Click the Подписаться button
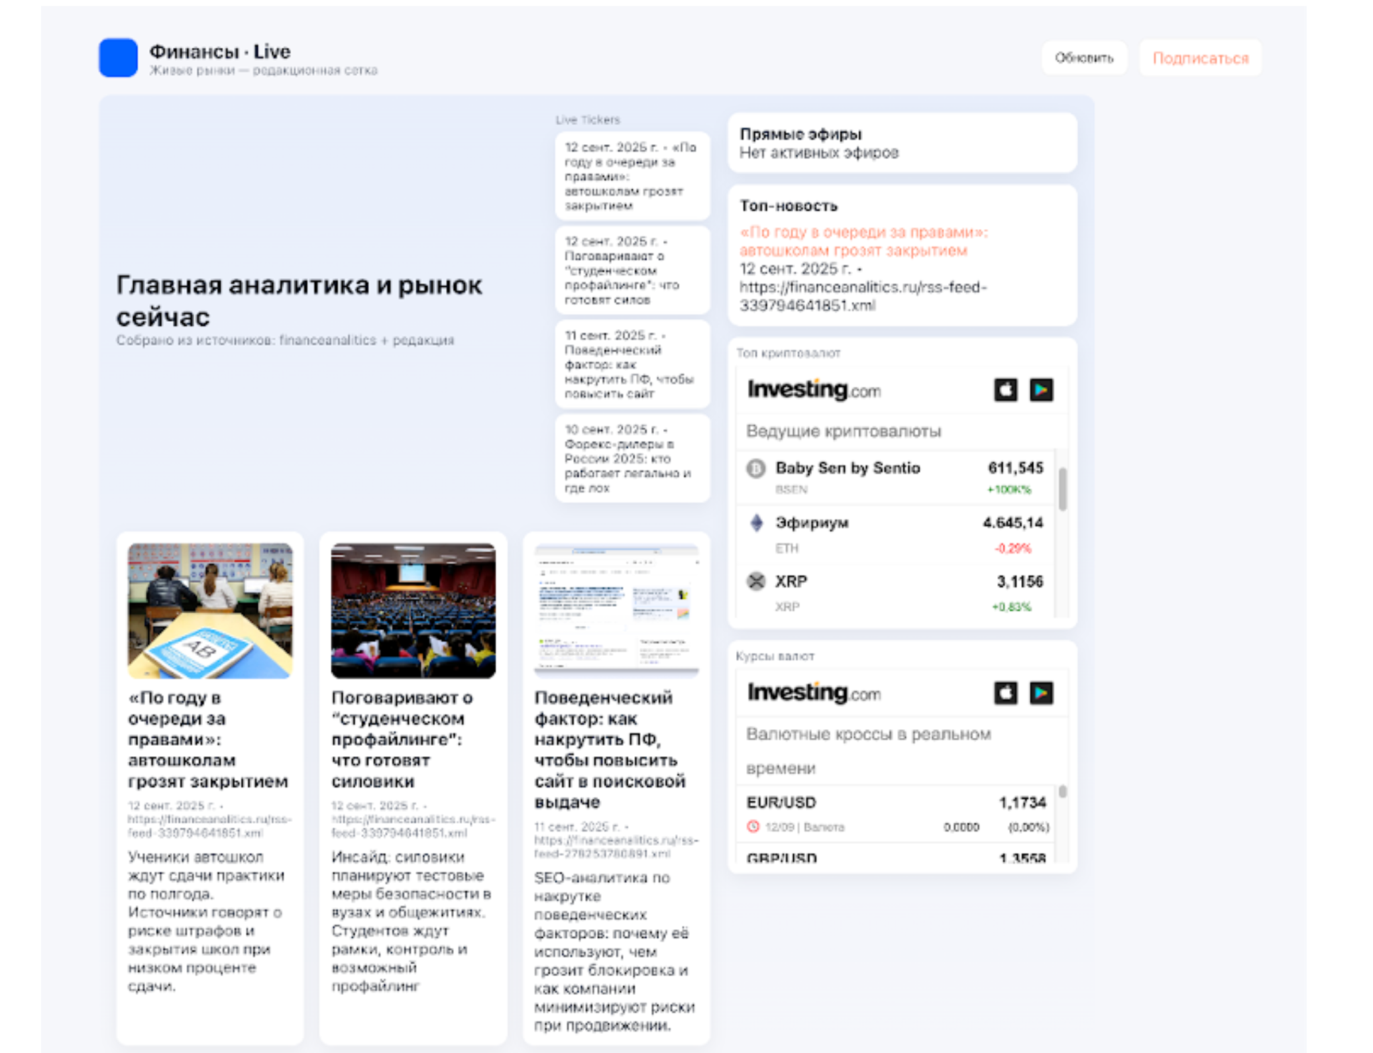Screen dimensions: 1373x1053 coord(1201,58)
